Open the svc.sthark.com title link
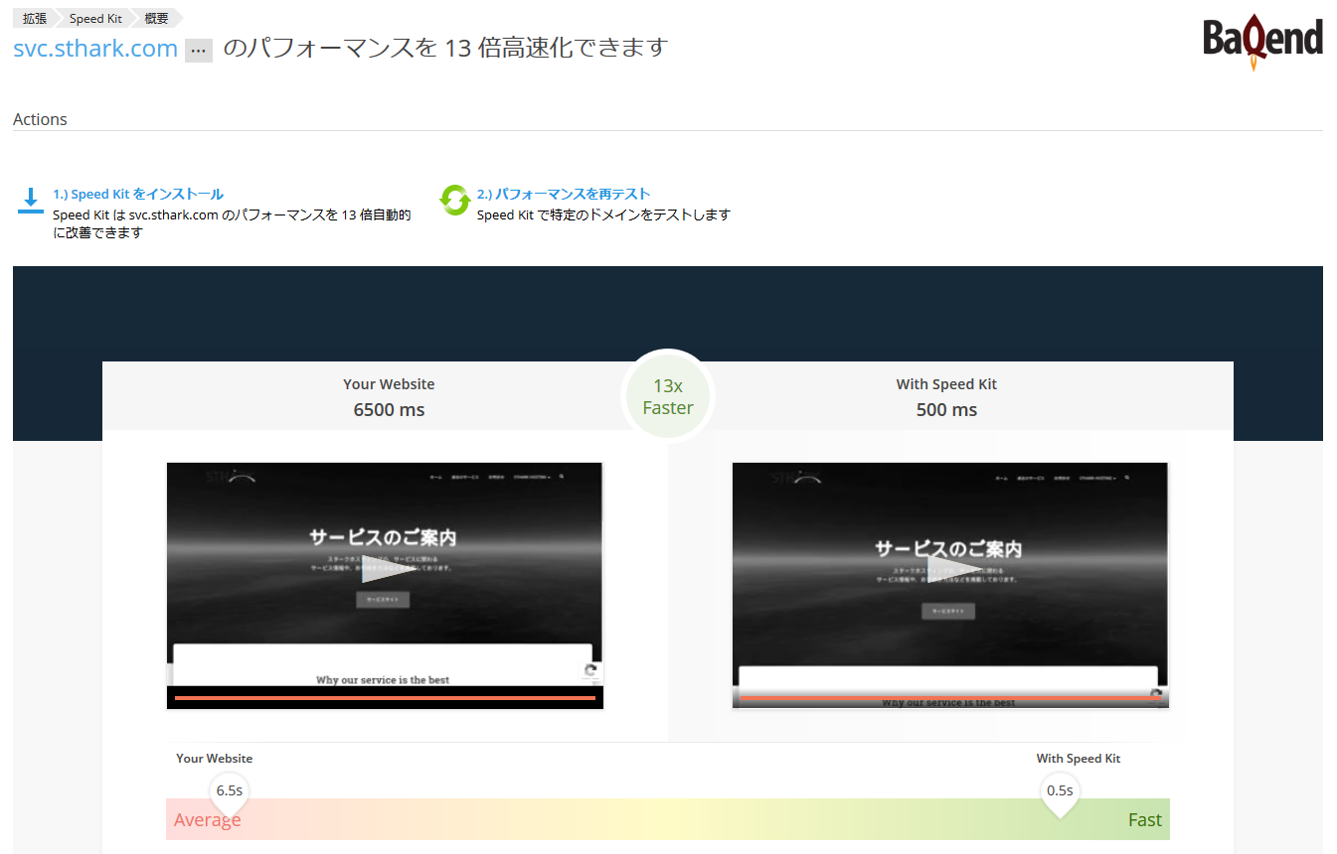The width and height of the screenshot is (1337, 854). [x=95, y=48]
